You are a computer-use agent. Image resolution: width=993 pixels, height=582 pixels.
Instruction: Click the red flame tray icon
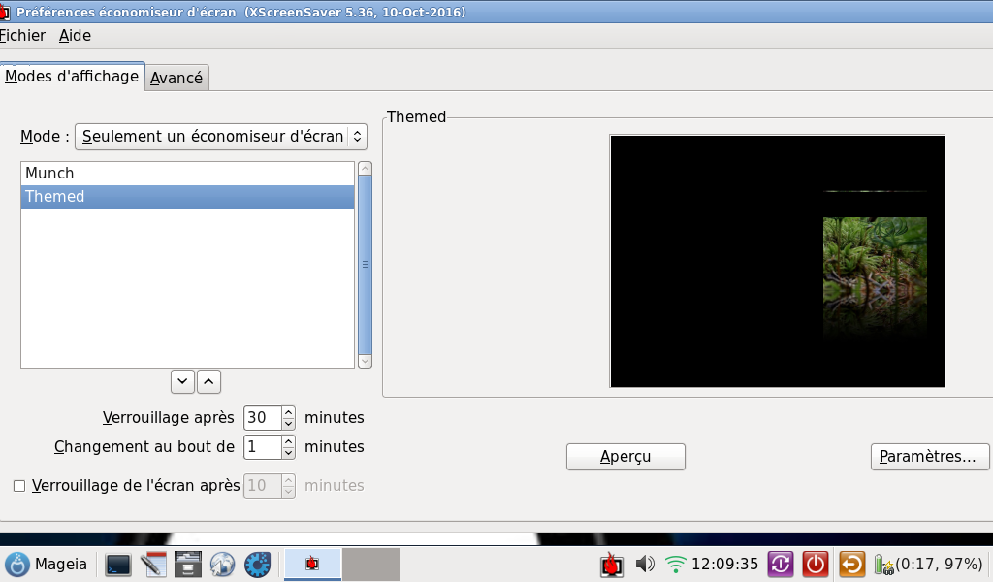pos(612,564)
